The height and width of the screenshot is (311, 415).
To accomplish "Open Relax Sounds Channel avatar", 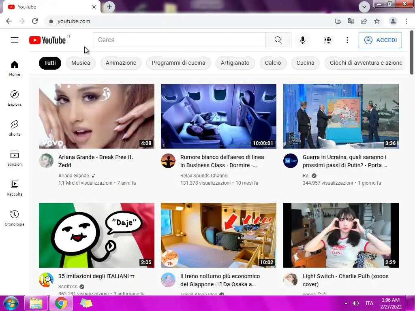I will 168,160.
